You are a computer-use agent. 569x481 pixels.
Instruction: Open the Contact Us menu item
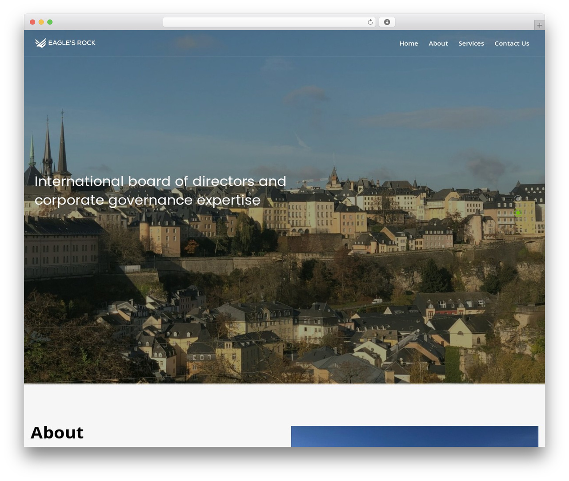pos(512,43)
